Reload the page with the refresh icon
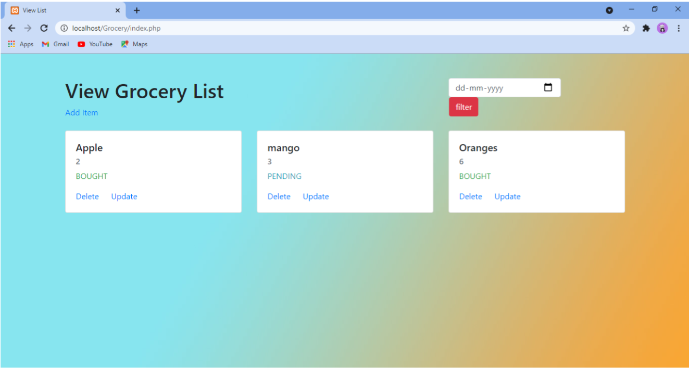 pyautogui.click(x=44, y=28)
